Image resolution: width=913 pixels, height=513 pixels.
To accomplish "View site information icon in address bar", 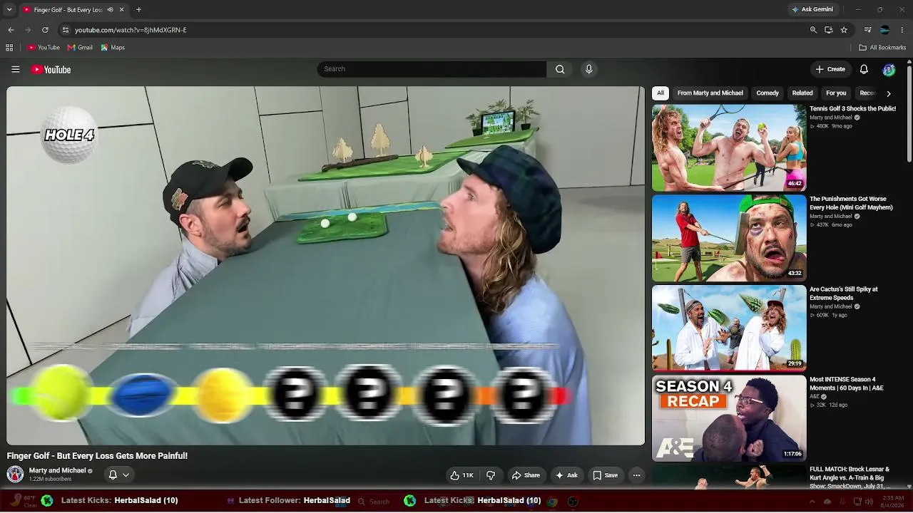I will 66,30.
